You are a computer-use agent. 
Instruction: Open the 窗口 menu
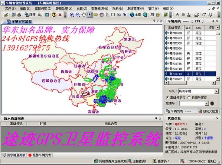pos(153,9)
